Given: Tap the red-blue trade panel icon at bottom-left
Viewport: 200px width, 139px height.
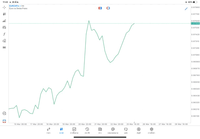Looking at the screenshot, I should pos(4,121).
